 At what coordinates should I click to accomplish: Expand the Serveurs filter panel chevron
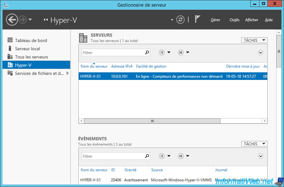point(260,53)
